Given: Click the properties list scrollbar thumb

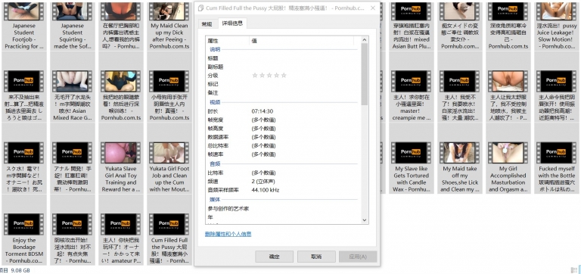Looking at the screenshot, I should (x=364, y=74).
